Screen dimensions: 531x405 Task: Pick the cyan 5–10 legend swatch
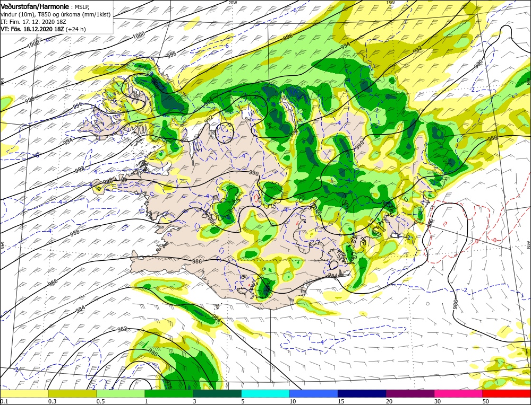point(265,393)
